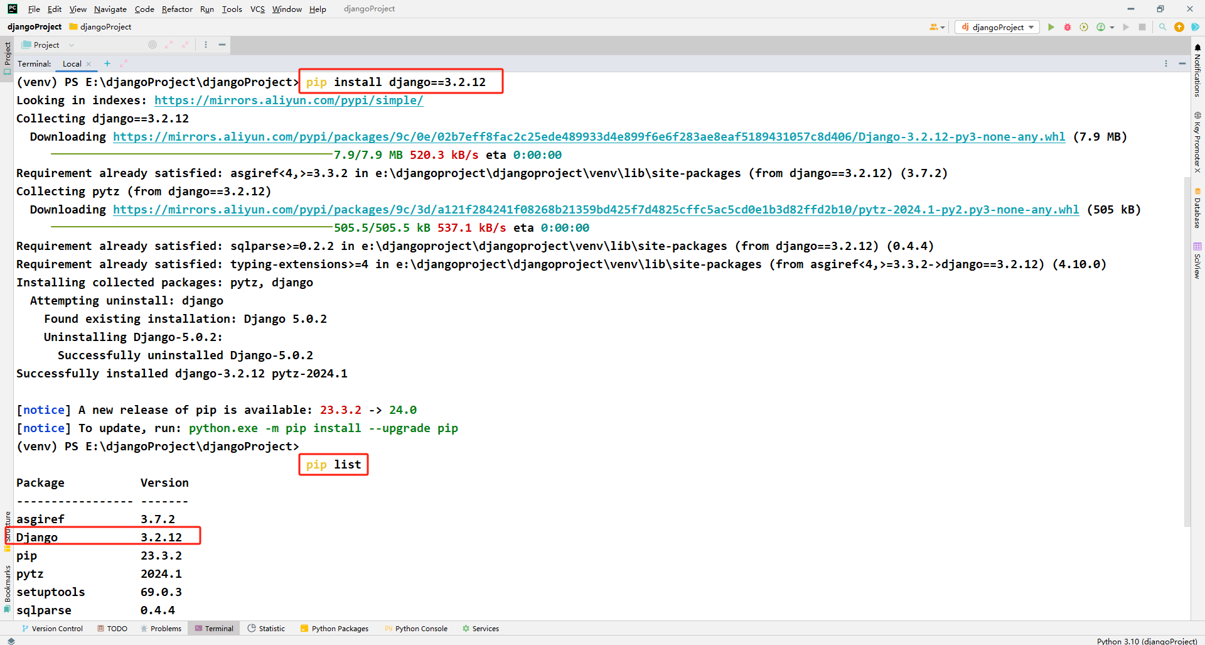Open the Window menu
The height and width of the screenshot is (645, 1205).
pyautogui.click(x=287, y=9)
